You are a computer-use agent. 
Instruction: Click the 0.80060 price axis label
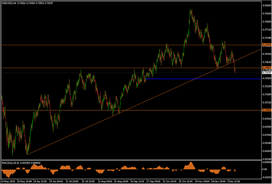pos(267,6)
